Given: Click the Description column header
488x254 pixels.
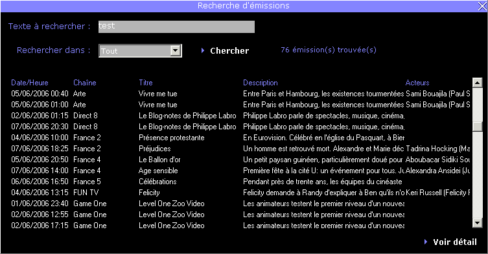Looking at the screenshot, I should tap(260, 83).
